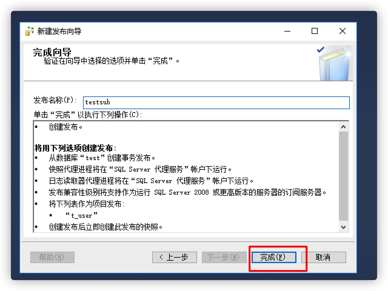
Task: Close the wizard with the X button
Action: coord(343,31)
